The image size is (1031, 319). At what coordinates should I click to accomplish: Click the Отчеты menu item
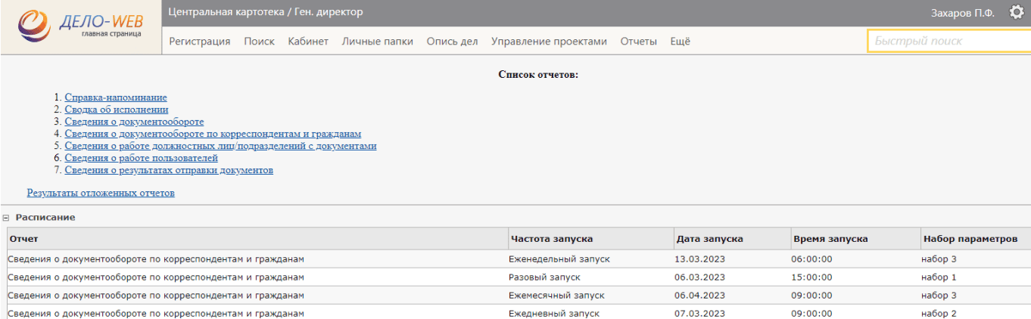(x=638, y=42)
